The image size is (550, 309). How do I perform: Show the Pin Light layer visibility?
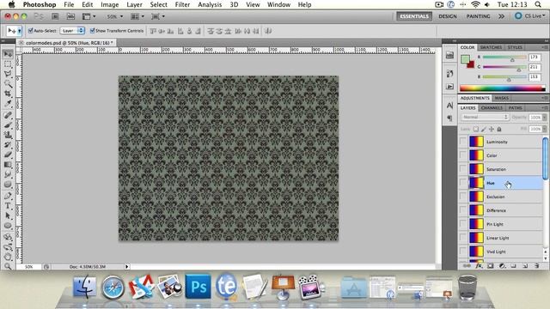click(463, 224)
